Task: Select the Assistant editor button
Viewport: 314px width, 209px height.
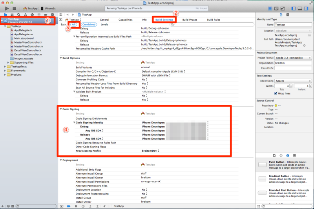Action: (276, 8)
